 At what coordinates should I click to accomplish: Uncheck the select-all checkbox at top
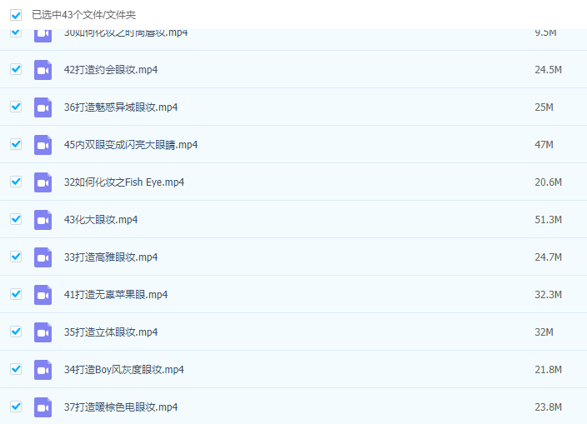pyautogui.click(x=16, y=15)
